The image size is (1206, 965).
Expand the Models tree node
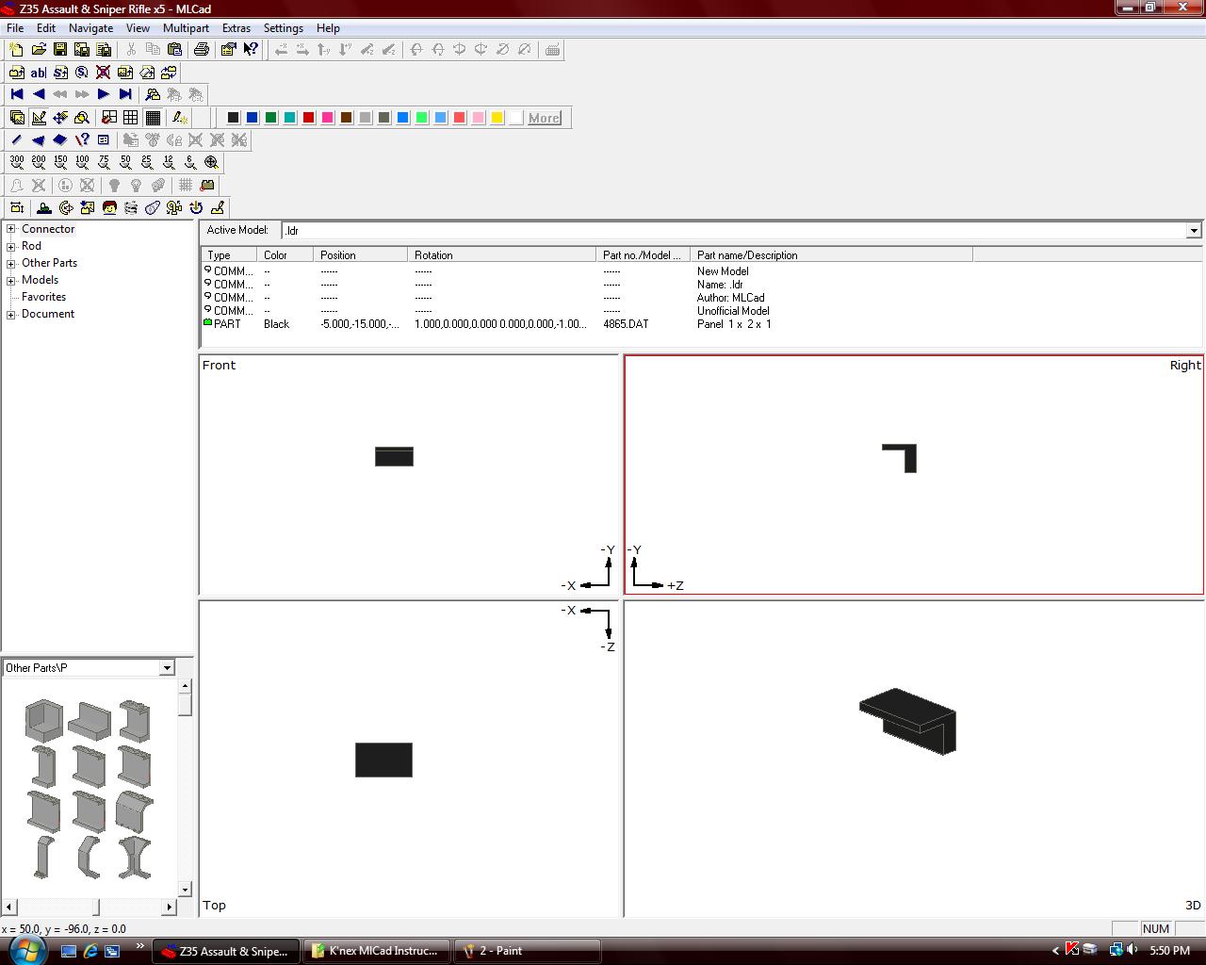(x=11, y=280)
